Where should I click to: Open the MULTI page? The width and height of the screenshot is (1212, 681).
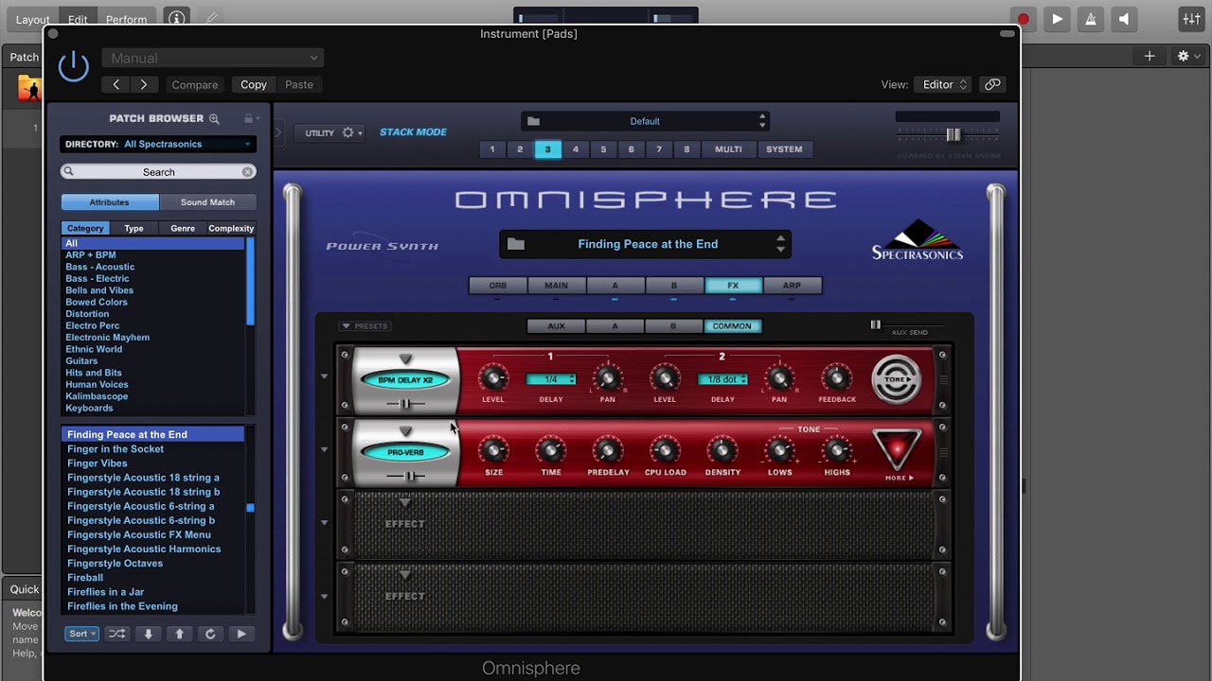coord(728,149)
